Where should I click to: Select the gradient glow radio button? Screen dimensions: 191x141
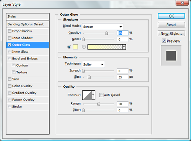(84, 47)
